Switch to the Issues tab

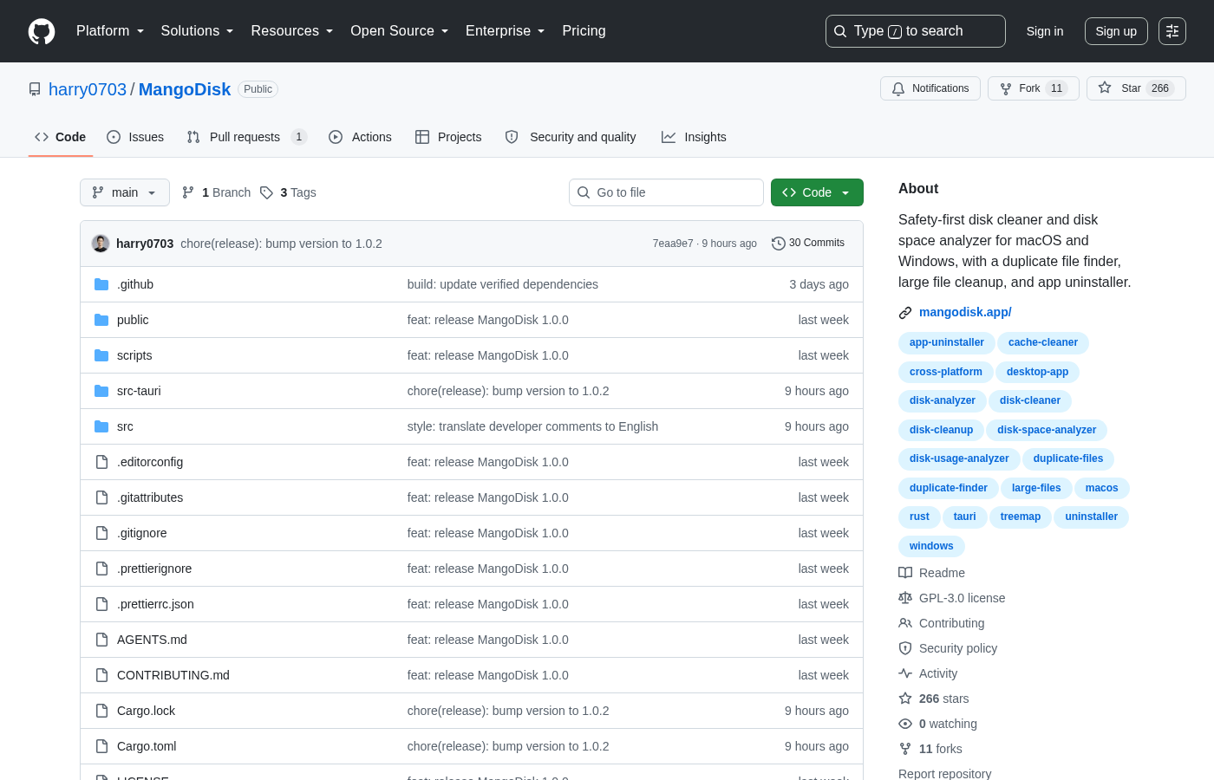tap(135, 137)
